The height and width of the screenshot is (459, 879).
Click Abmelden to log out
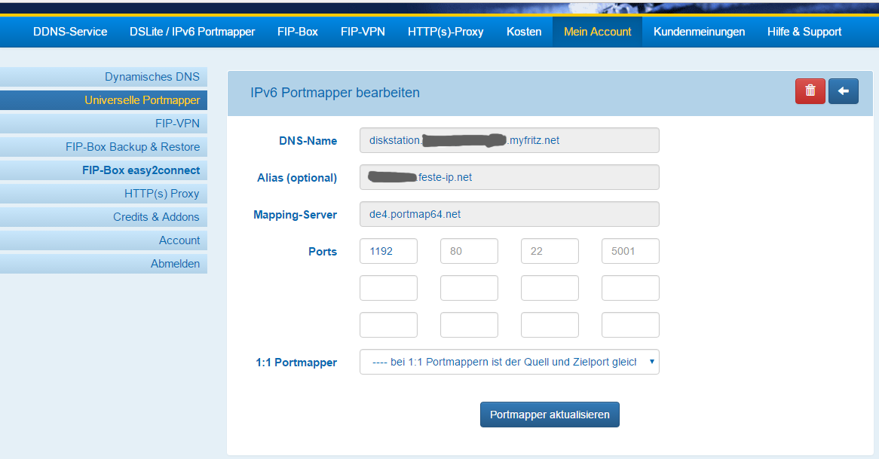(x=175, y=264)
